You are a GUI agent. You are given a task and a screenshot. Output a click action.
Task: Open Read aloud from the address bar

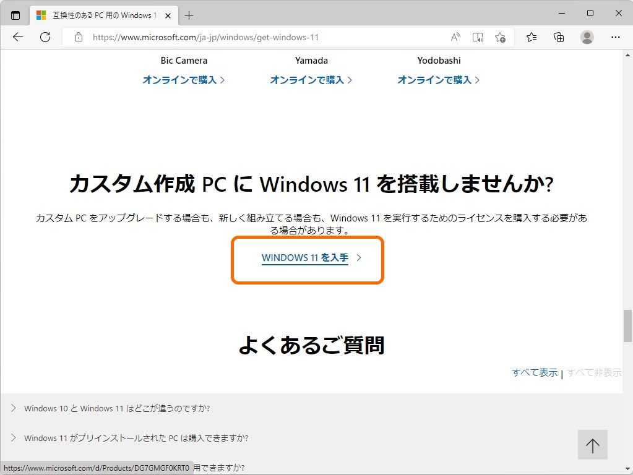pyautogui.click(x=455, y=37)
